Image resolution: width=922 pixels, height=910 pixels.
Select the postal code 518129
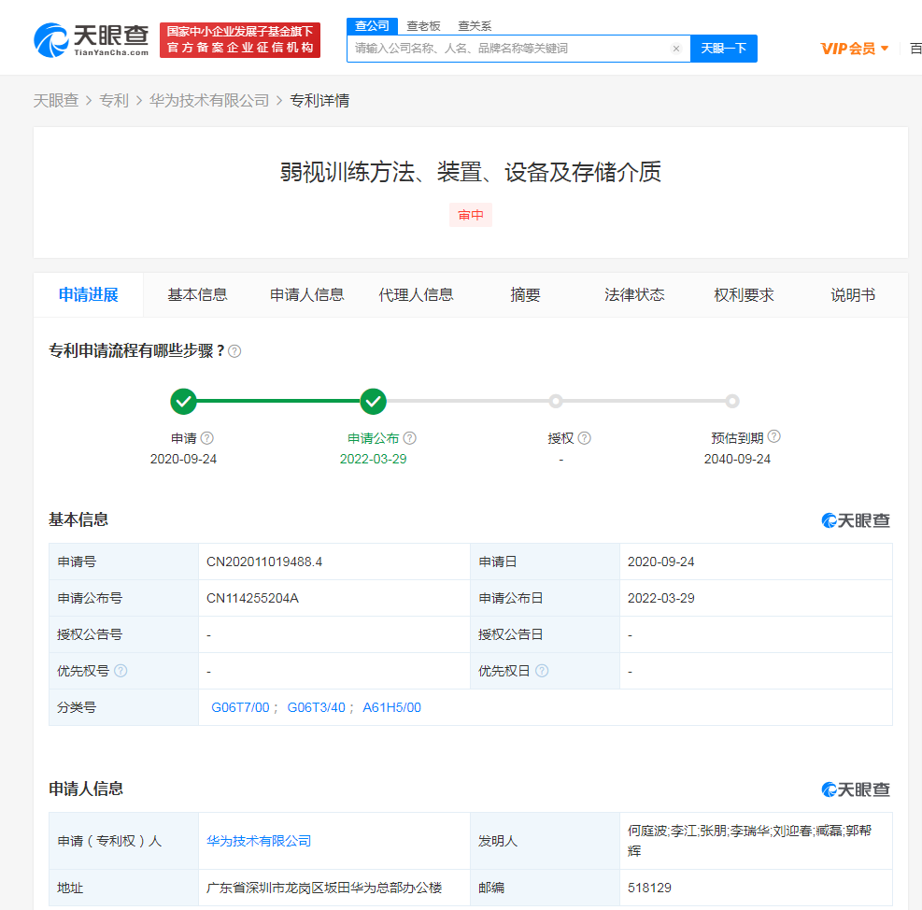(x=649, y=888)
